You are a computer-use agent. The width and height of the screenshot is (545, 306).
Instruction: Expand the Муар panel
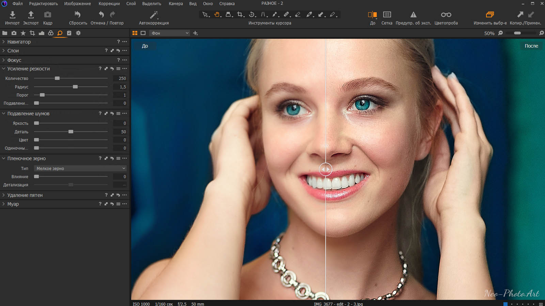pos(4,204)
